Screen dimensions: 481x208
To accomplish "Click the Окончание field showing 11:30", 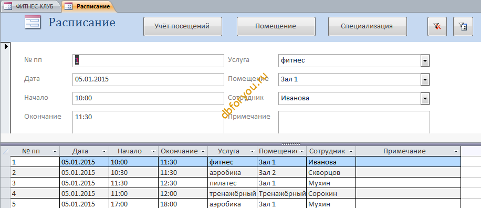I will coord(148,122).
